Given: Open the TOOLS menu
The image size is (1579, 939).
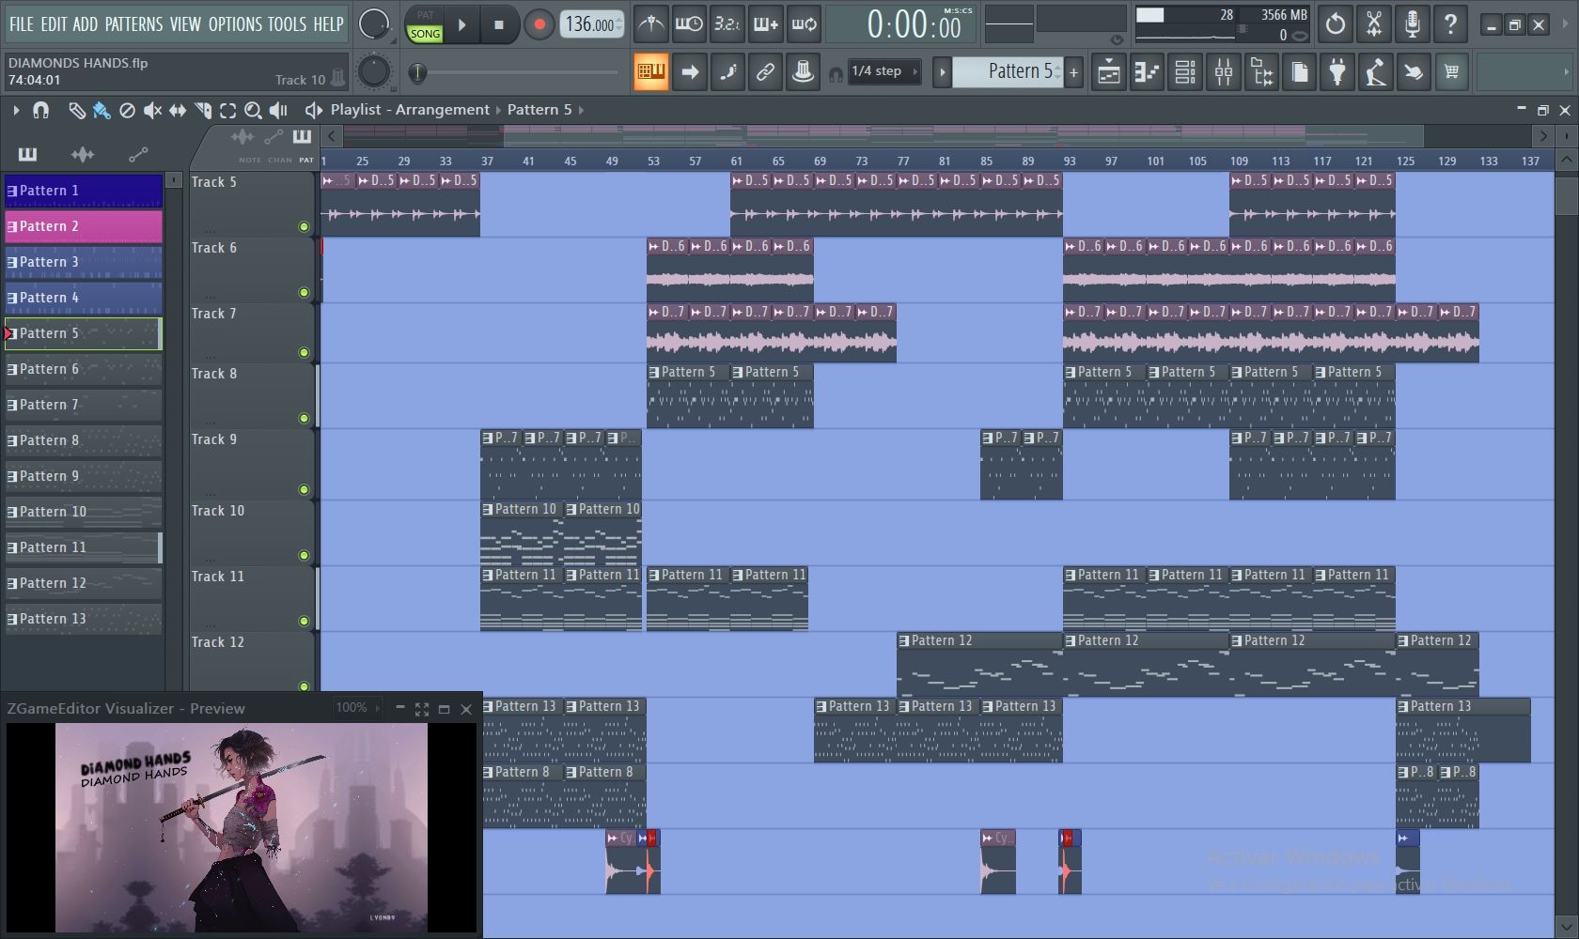Looking at the screenshot, I should (x=288, y=24).
